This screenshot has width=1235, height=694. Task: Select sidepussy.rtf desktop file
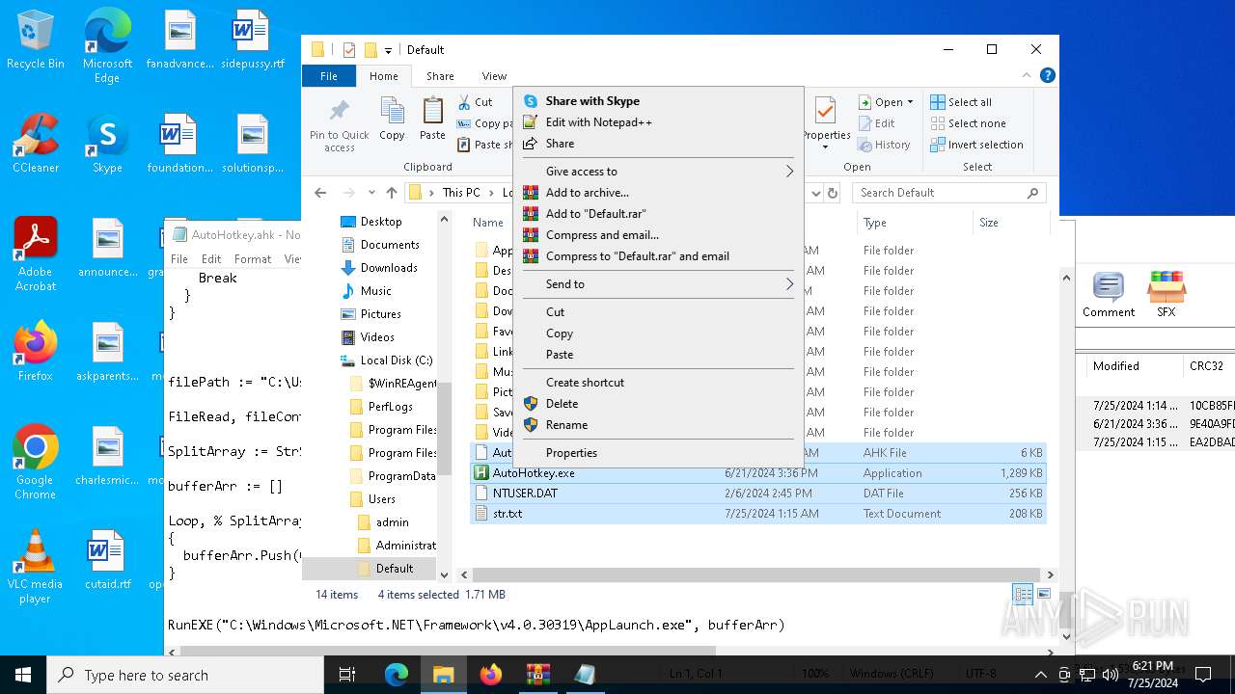pyautogui.click(x=253, y=40)
